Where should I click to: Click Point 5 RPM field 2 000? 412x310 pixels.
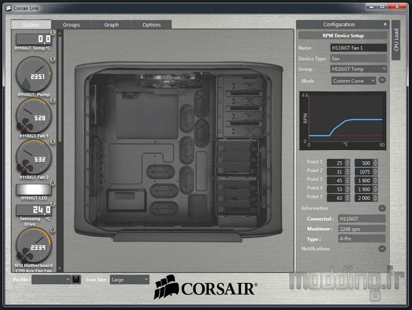(364, 198)
